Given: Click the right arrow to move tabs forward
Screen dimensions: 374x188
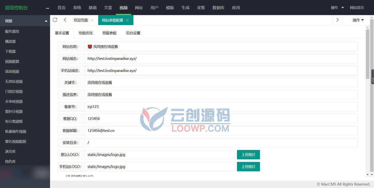Looking at the screenshot, I should point(338,20).
